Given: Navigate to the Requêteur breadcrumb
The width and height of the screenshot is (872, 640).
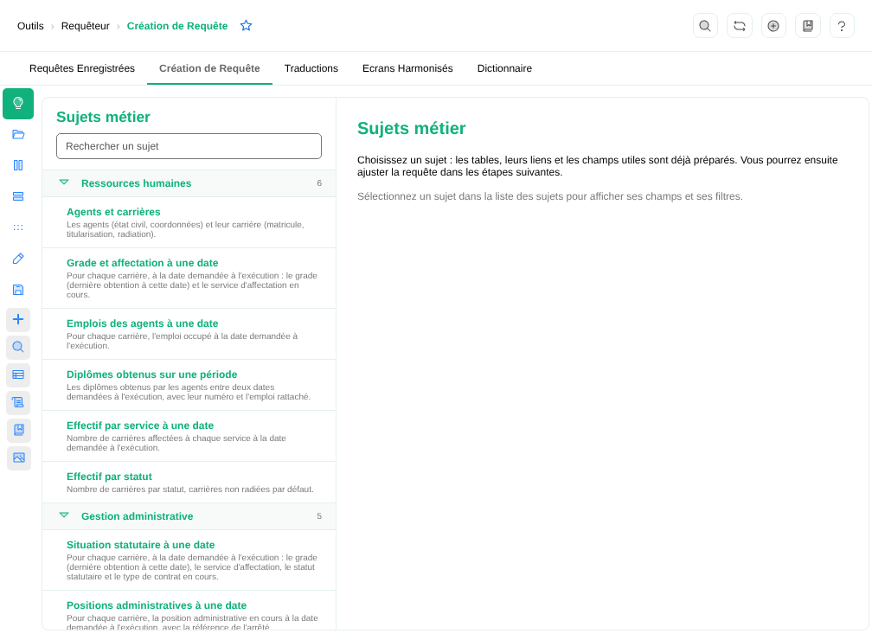Looking at the screenshot, I should point(85,26).
